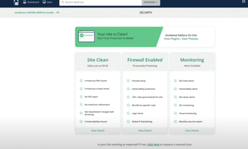Open the View Plugins link
Image resolution: width=248 pixels, height=149 pixels.
click(x=172, y=39)
